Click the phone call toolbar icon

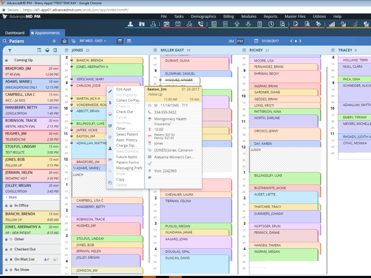(x=201, y=24)
